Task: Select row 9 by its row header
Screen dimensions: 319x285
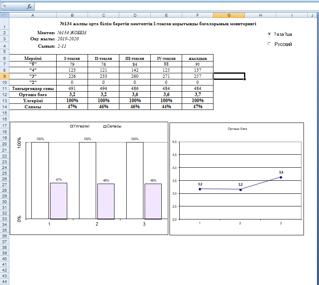Action: click(4, 76)
